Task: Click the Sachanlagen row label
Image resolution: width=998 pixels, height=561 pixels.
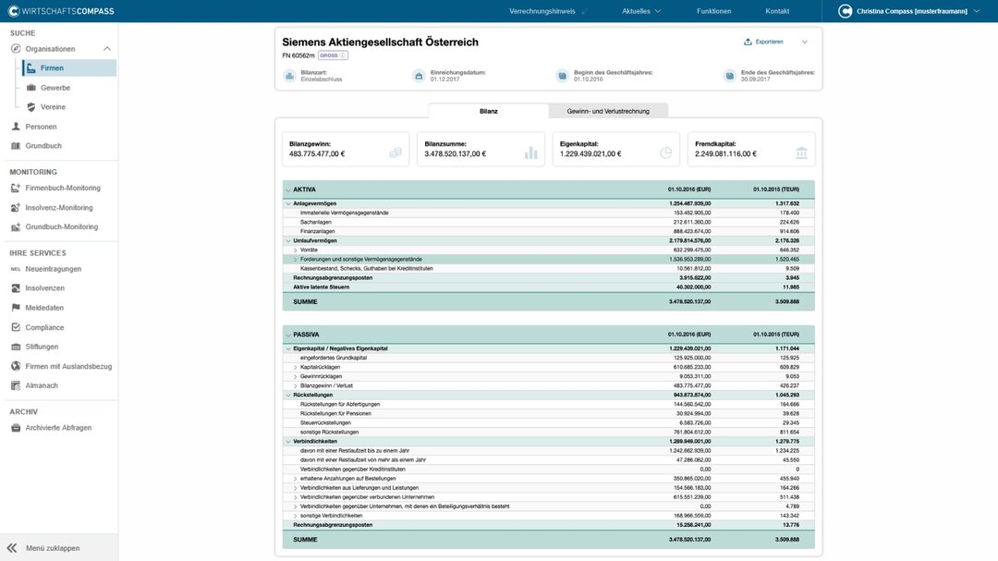Action: (316, 222)
